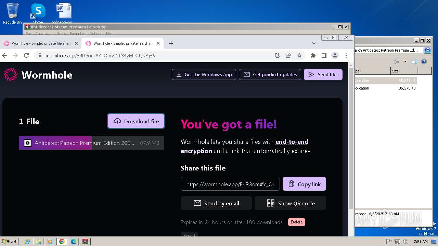Image resolution: width=438 pixels, height=246 pixels.
Task: Open the Word document on desktop
Action: [64, 13]
